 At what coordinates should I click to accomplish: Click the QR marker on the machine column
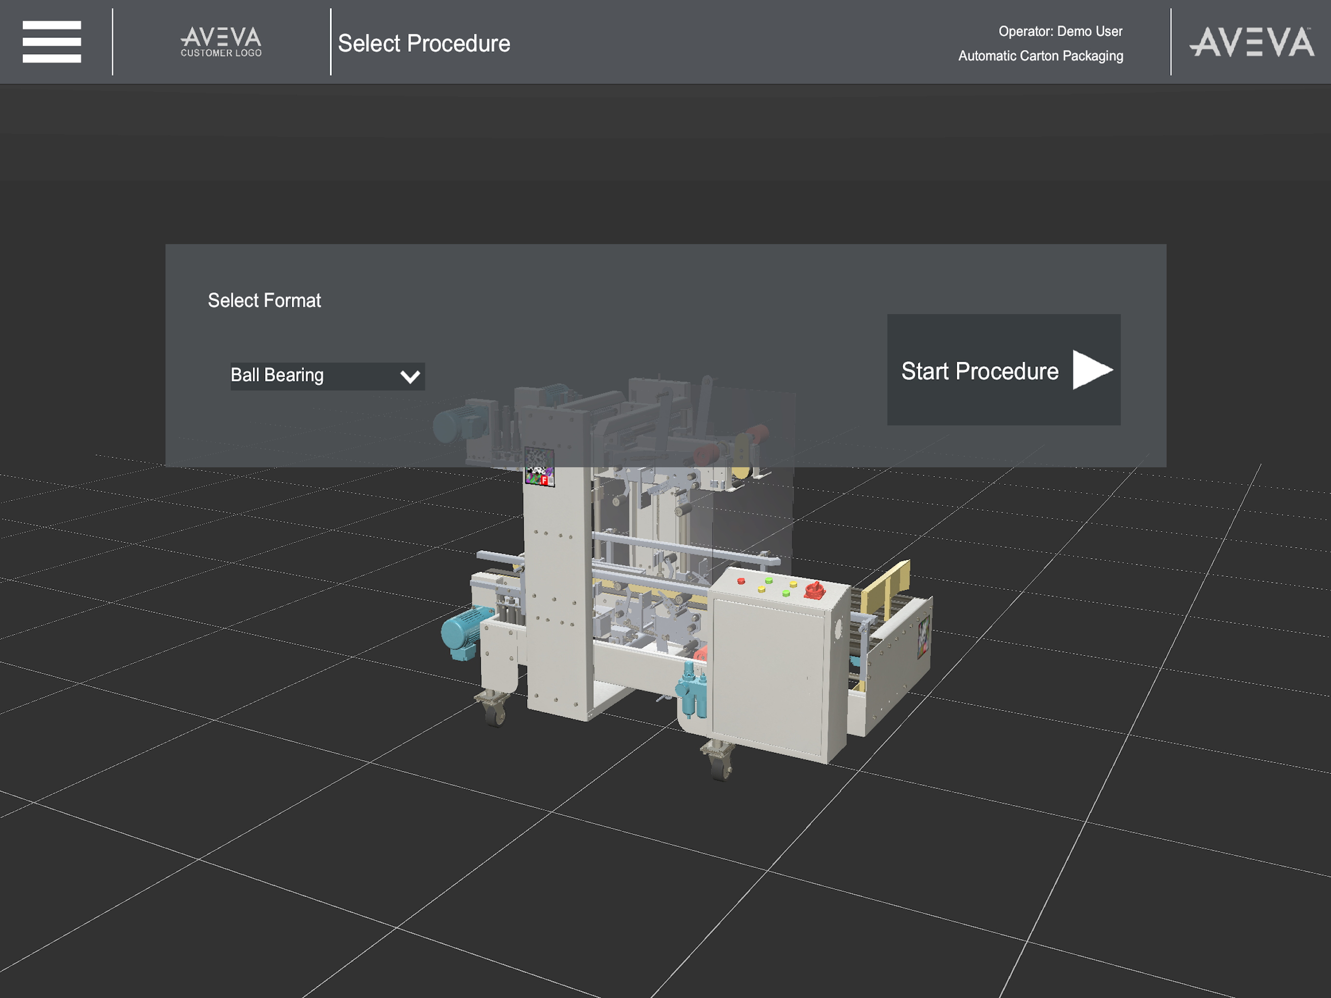(x=539, y=466)
